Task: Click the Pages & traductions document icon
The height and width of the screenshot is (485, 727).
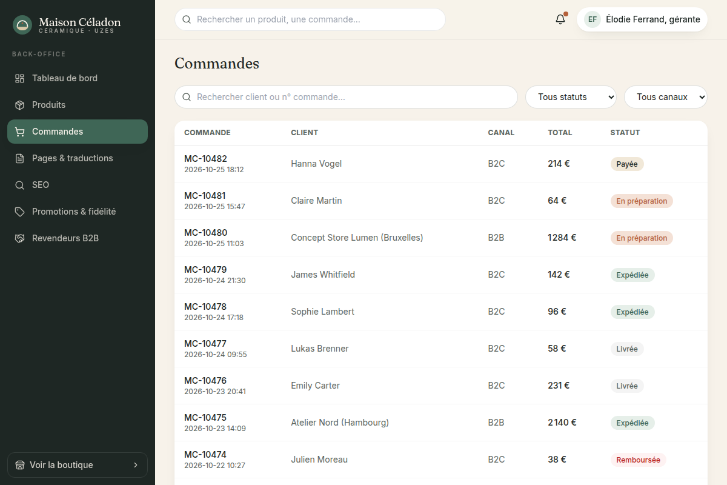Action: tap(20, 158)
